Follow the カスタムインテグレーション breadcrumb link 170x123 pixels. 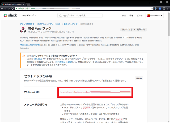[x=49, y=24]
